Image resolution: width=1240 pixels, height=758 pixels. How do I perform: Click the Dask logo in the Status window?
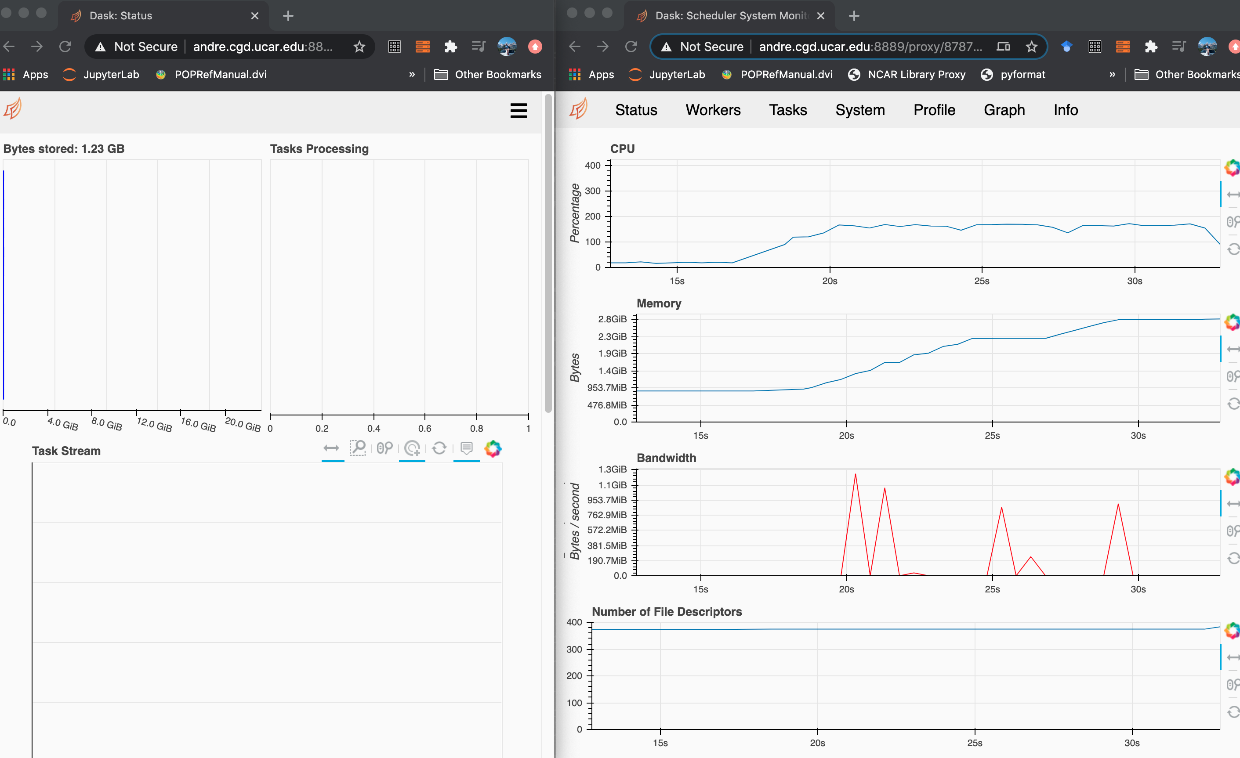(x=13, y=108)
